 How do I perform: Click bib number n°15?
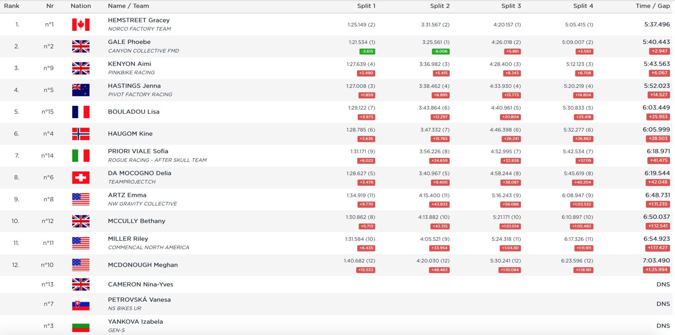point(48,112)
